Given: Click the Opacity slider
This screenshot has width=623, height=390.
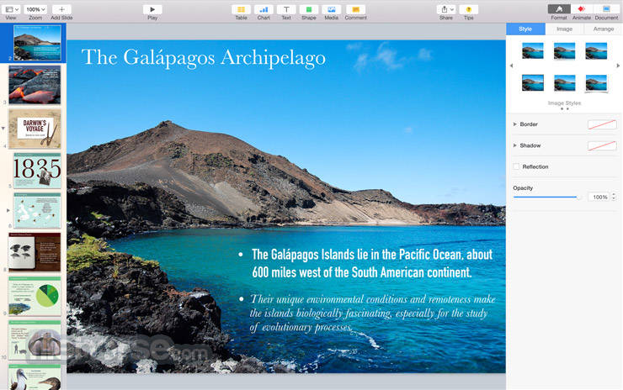Looking at the screenshot, I should 547,197.
